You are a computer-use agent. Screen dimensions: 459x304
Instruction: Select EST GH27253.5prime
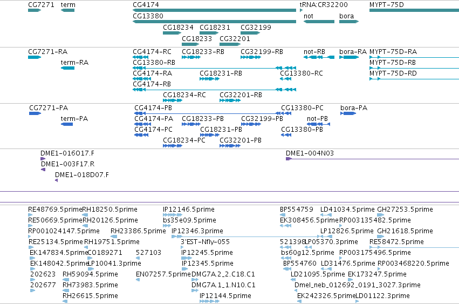pyautogui.click(x=381, y=214)
